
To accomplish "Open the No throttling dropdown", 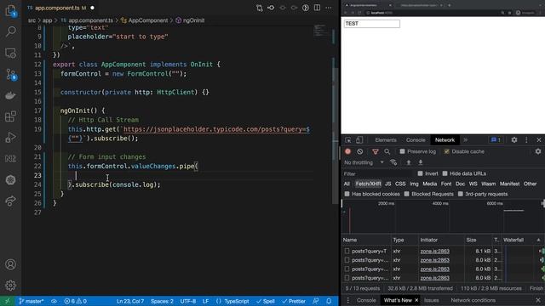I will (x=364, y=162).
